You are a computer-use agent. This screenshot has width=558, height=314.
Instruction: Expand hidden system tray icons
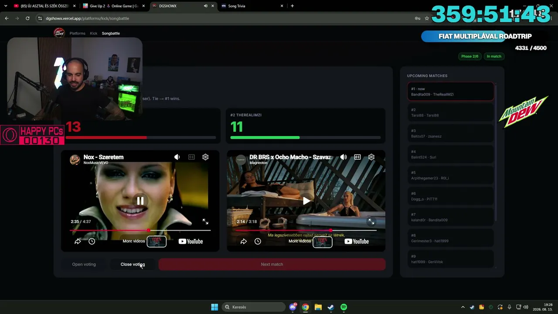click(x=463, y=307)
